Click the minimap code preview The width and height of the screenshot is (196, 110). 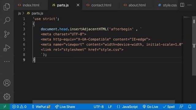(x=187, y=17)
